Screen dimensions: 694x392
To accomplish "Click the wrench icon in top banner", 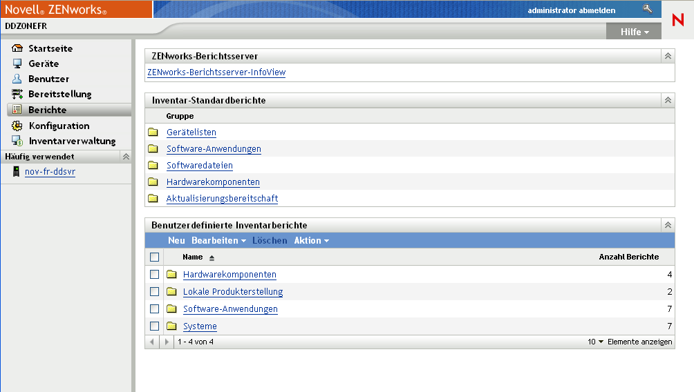I will (648, 9).
